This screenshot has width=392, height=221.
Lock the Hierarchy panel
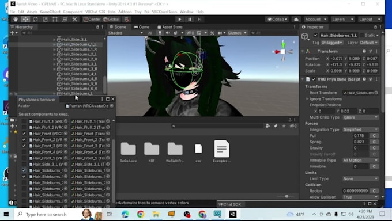[x=97, y=27]
